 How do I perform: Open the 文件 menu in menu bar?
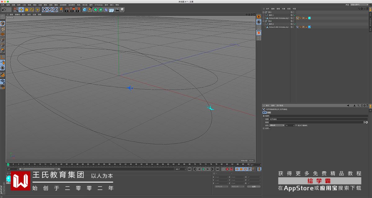pos(2,5)
